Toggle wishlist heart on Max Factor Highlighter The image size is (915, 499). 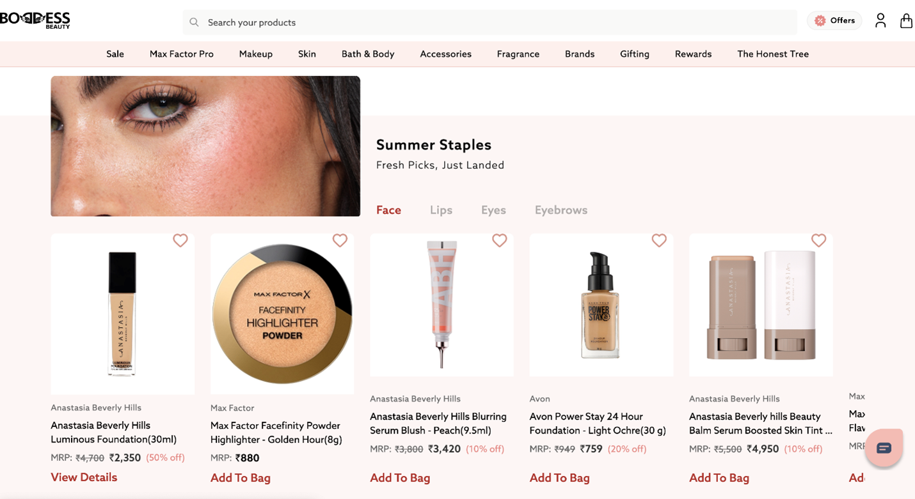[340, 240]
